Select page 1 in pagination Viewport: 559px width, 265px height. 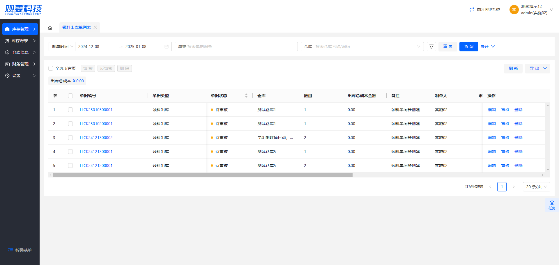tap(502, 187)
